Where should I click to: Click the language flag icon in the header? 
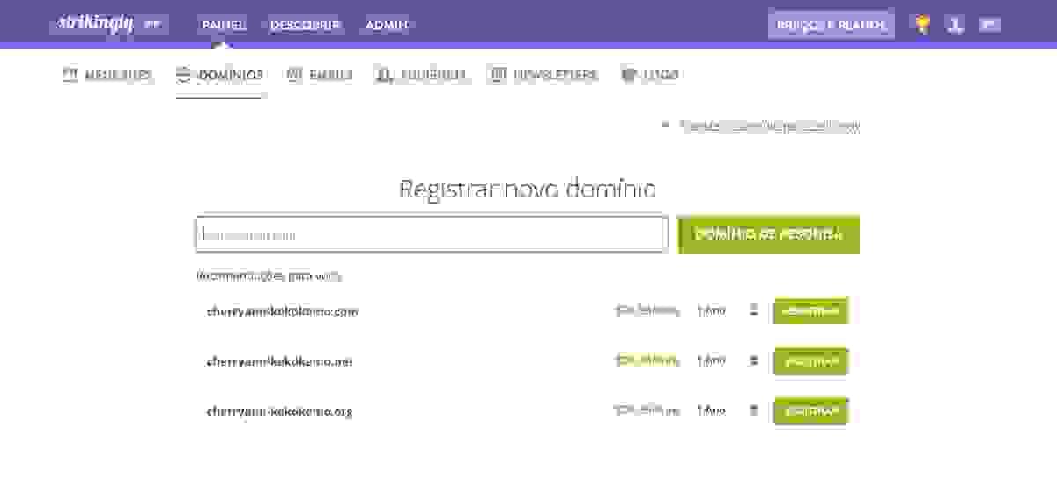coord(990,25)
